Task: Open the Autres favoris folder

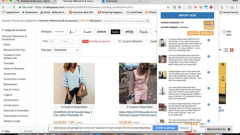Action: [x=229, y=12]
